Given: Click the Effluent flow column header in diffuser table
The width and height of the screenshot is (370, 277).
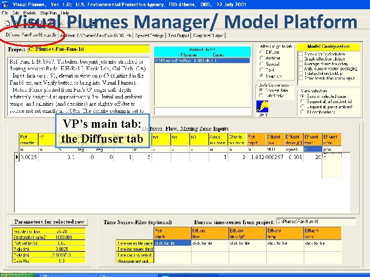Looking at the screenshot, I should [275, 140].
